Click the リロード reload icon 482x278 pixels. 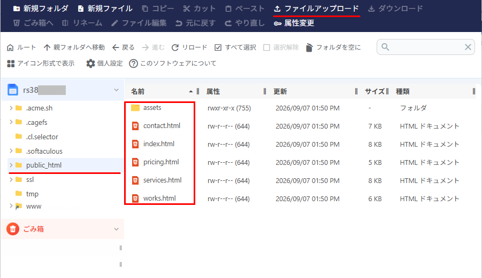pyautogui.click(x=175, y=47)
